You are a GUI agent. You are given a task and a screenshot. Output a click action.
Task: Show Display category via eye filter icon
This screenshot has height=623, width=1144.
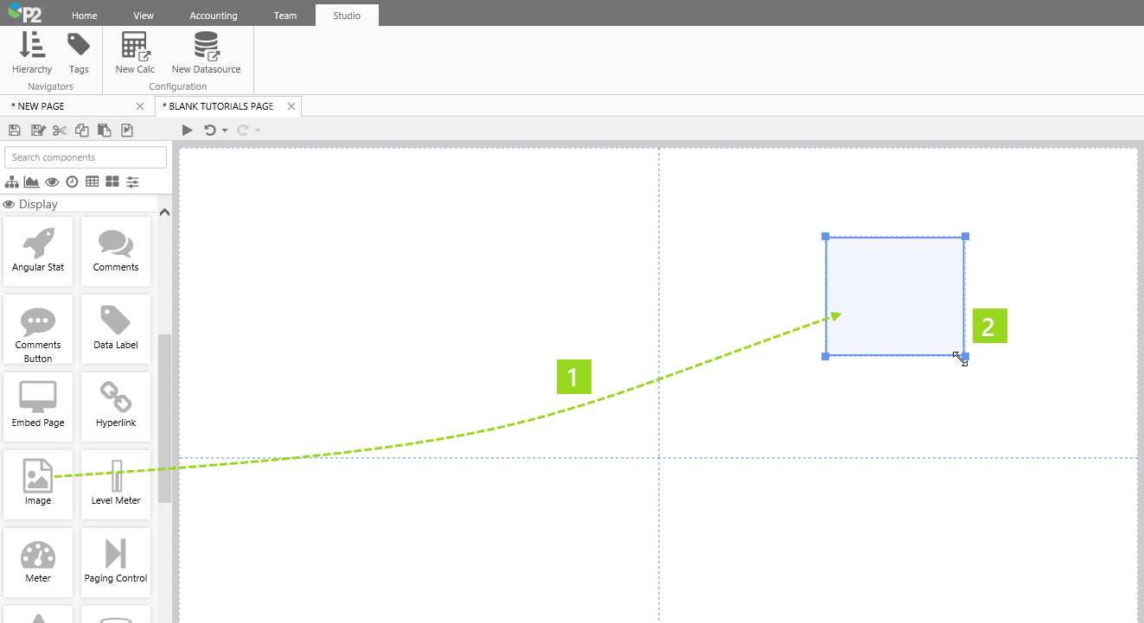click(x=53, y=181)
